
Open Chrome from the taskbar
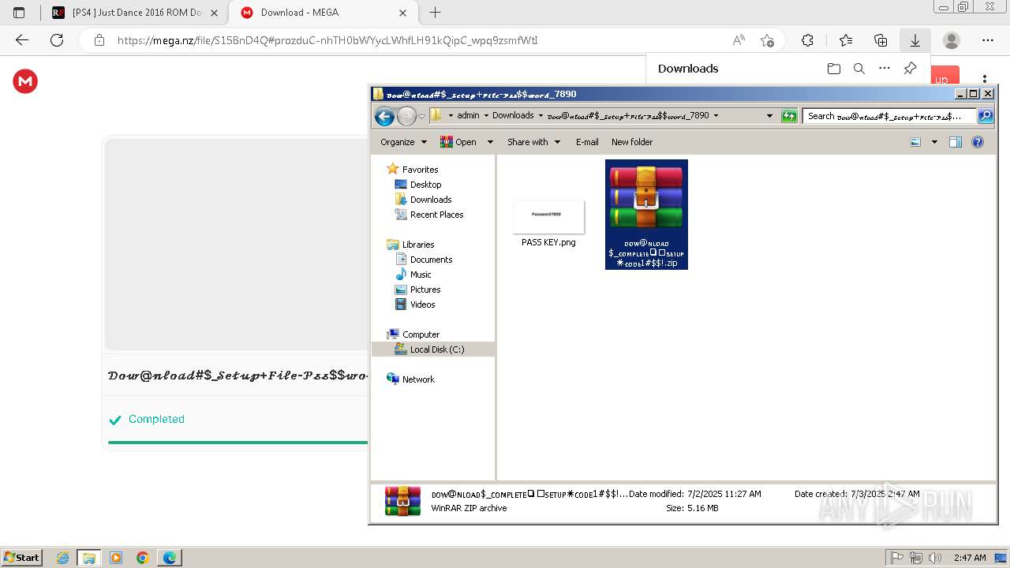pyautogui.click(x=143, y=558)
